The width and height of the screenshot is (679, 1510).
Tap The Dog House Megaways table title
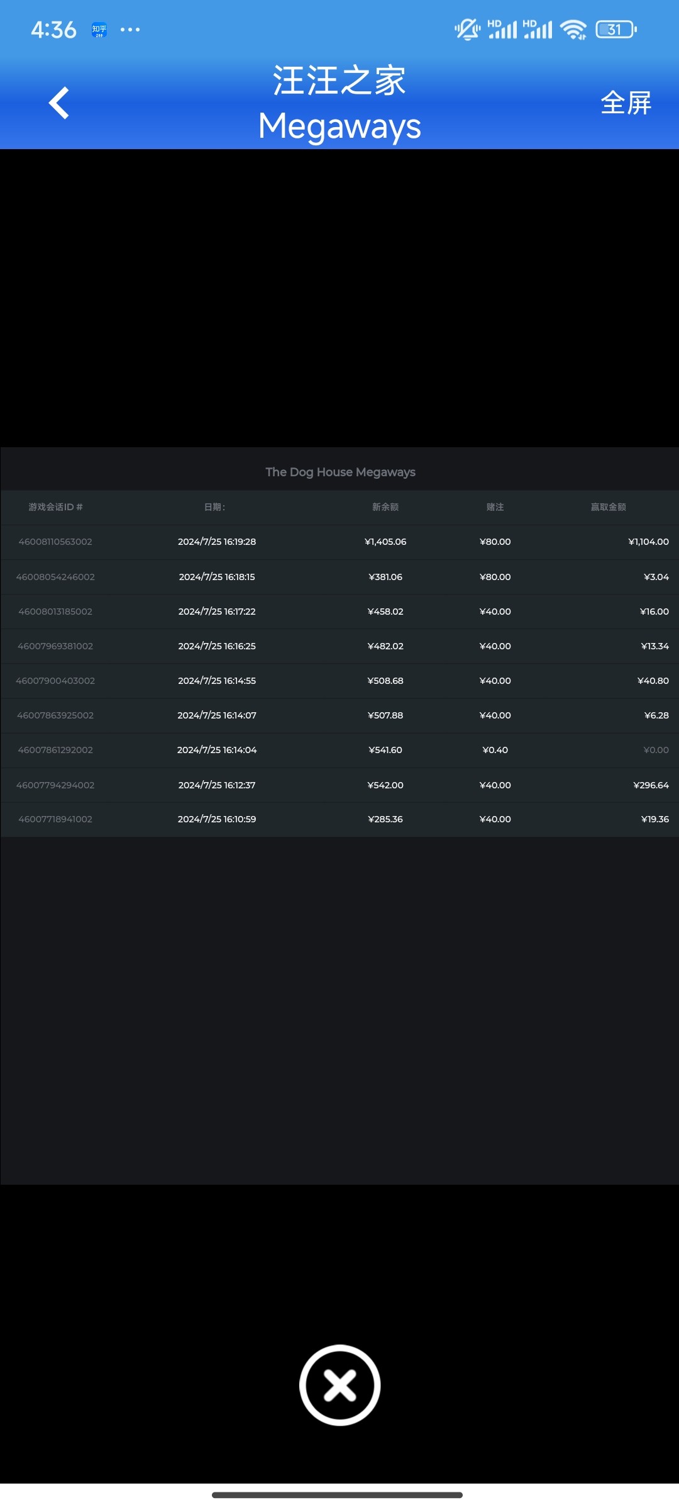[x=340, y=472]
